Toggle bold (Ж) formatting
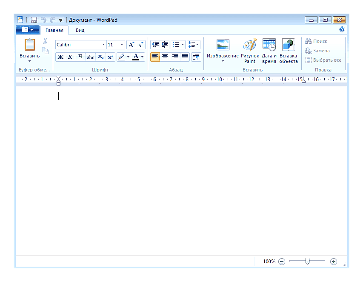This screenshot has height=282, width=363. pyautogui.click(x=60, y=57)
